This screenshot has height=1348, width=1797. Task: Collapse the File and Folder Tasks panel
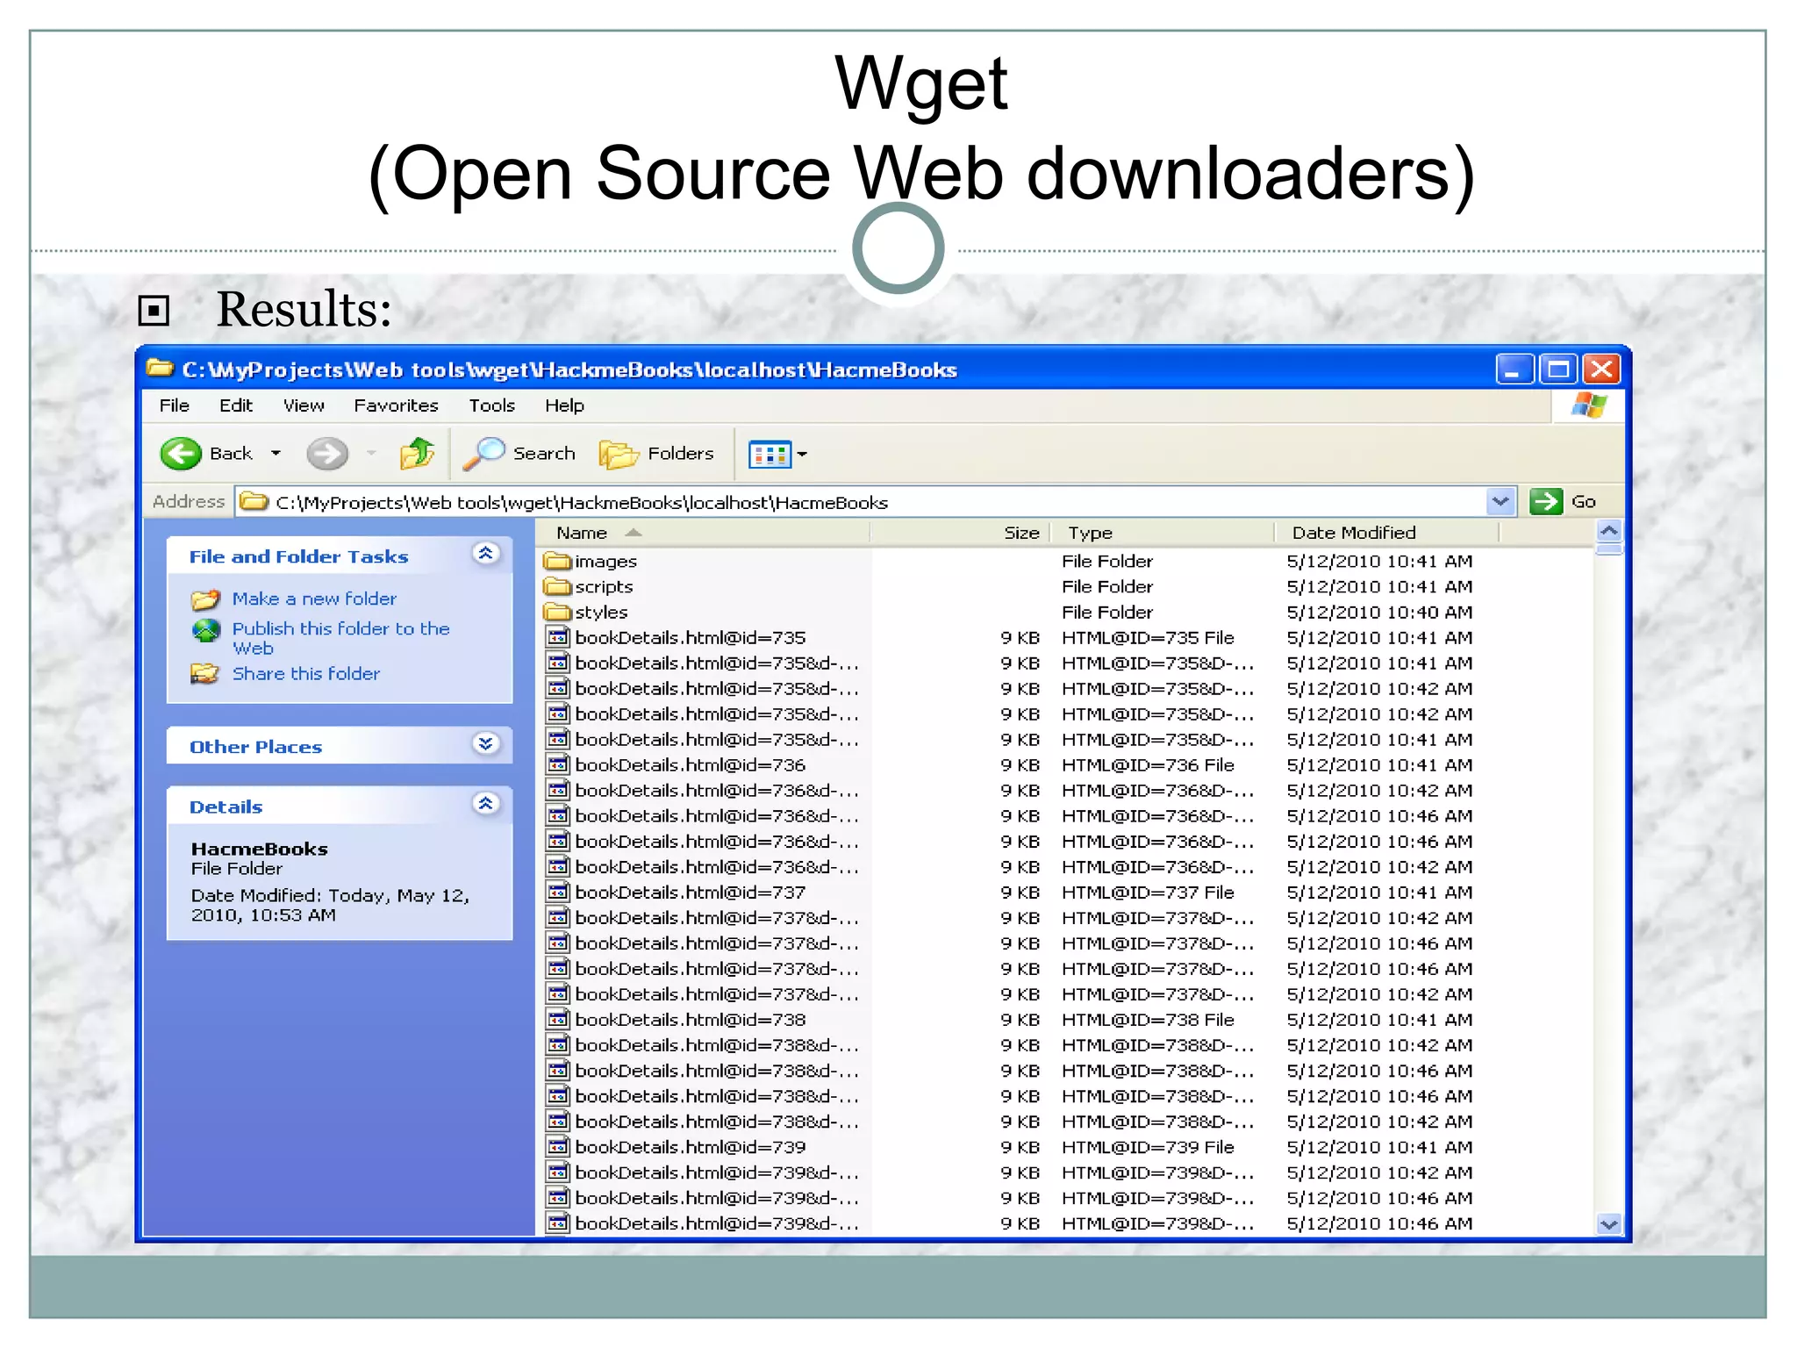[485, 554]
